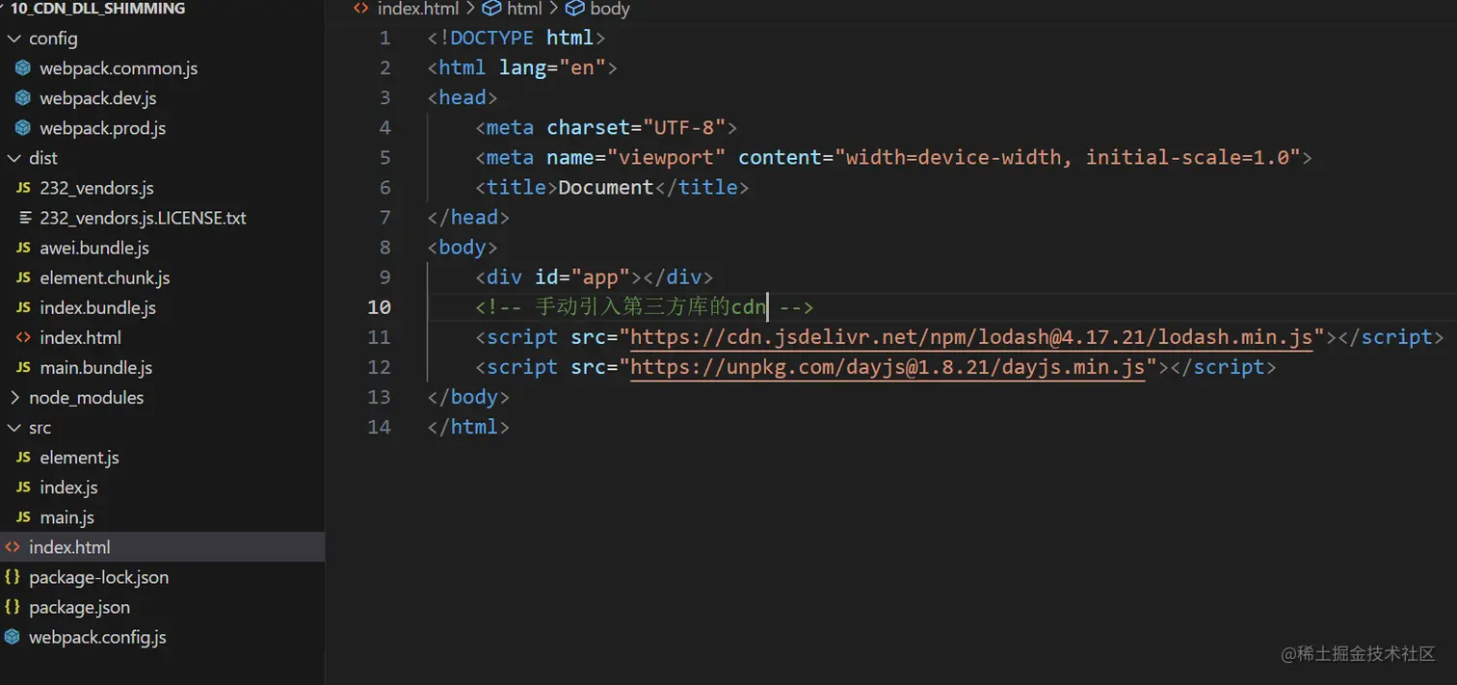Click the JS icon of element.js

click(23, 458)
